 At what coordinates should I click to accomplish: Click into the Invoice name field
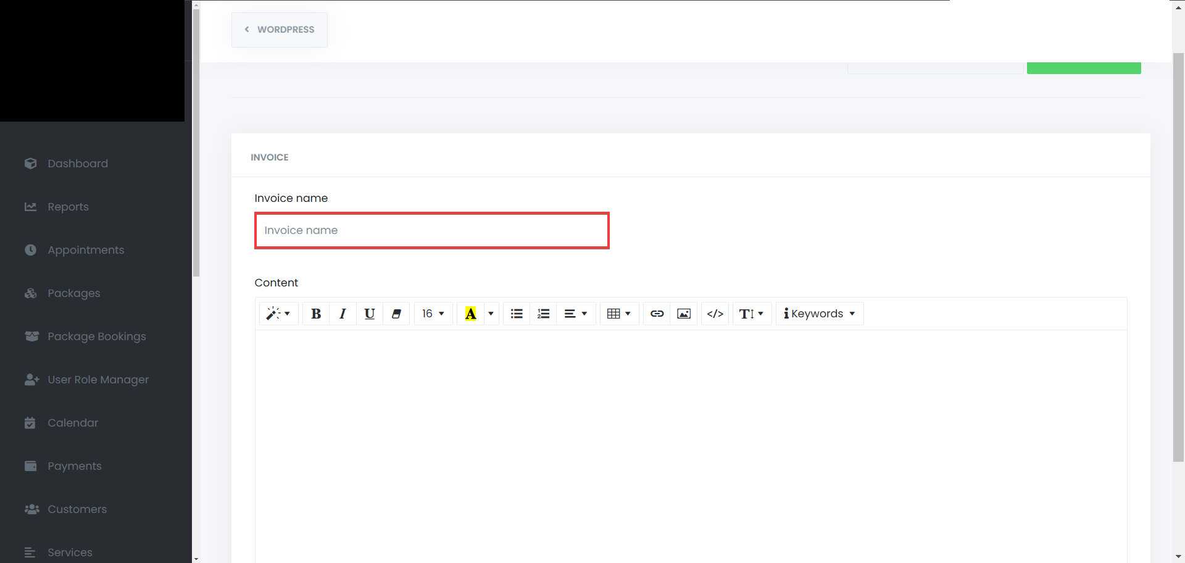(x=431, y=230)
